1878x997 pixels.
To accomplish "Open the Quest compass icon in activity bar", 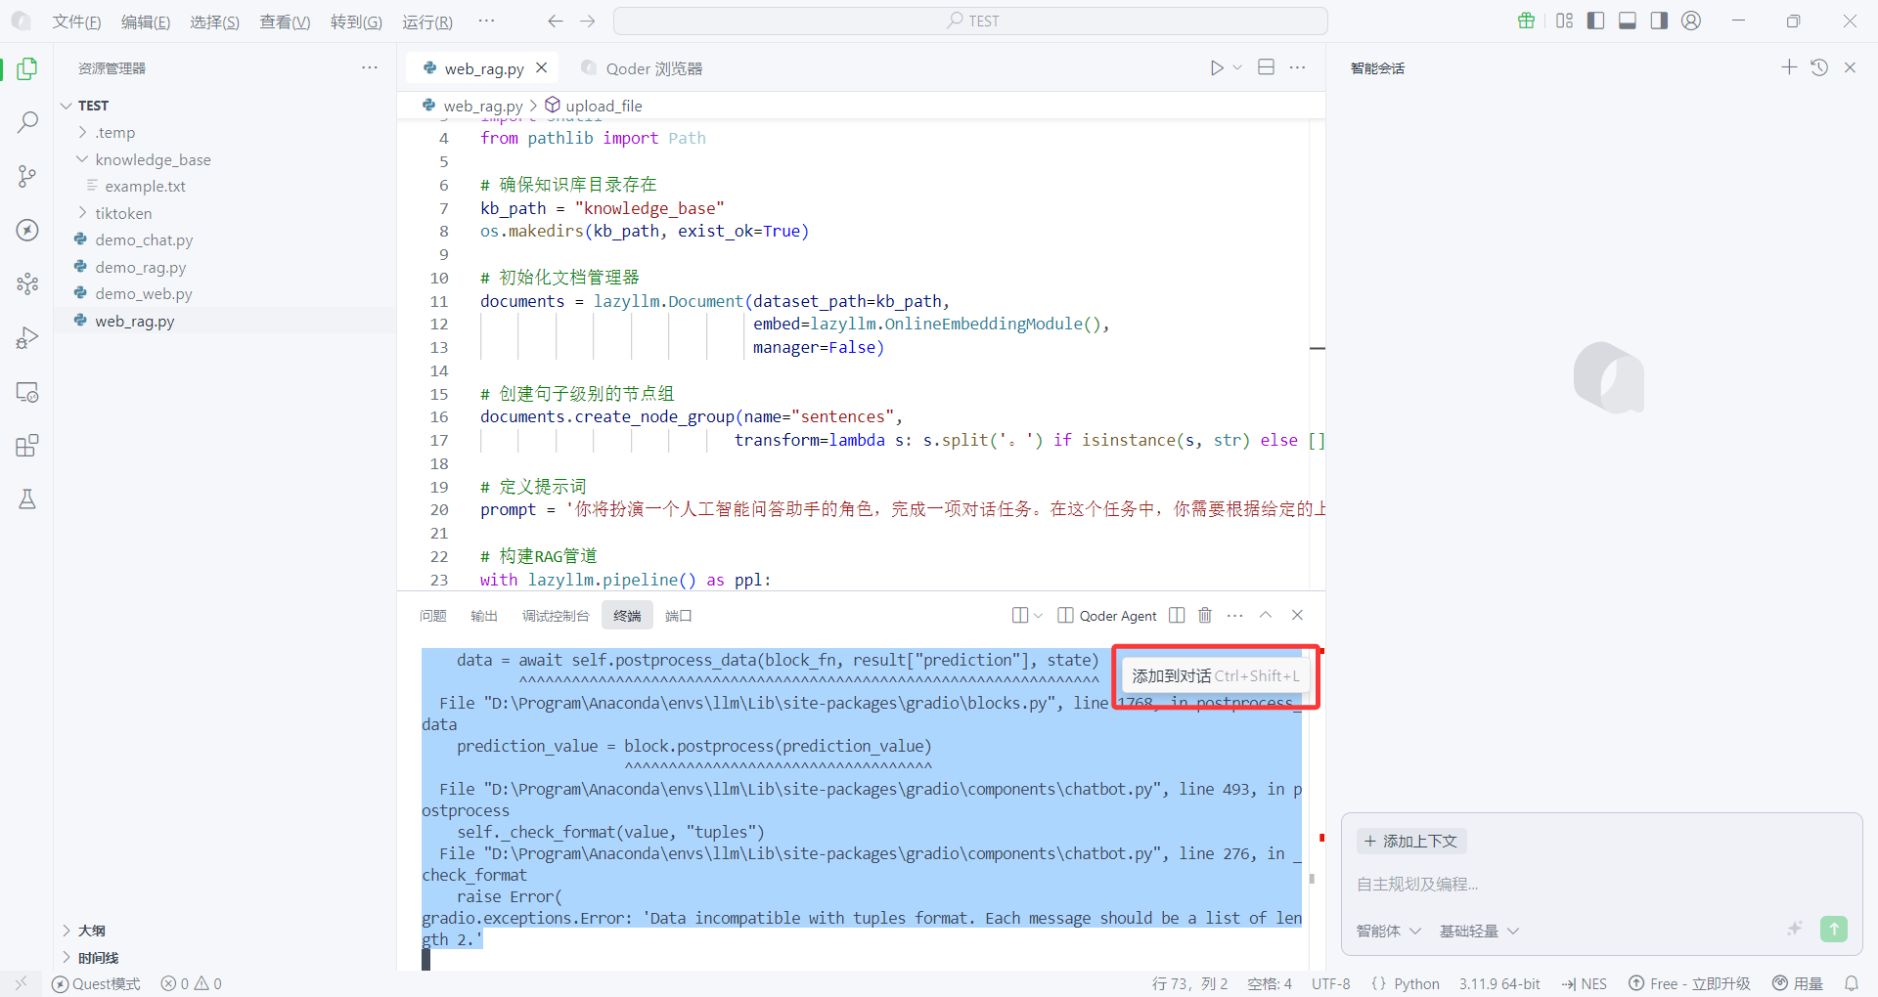I will 27,230.
